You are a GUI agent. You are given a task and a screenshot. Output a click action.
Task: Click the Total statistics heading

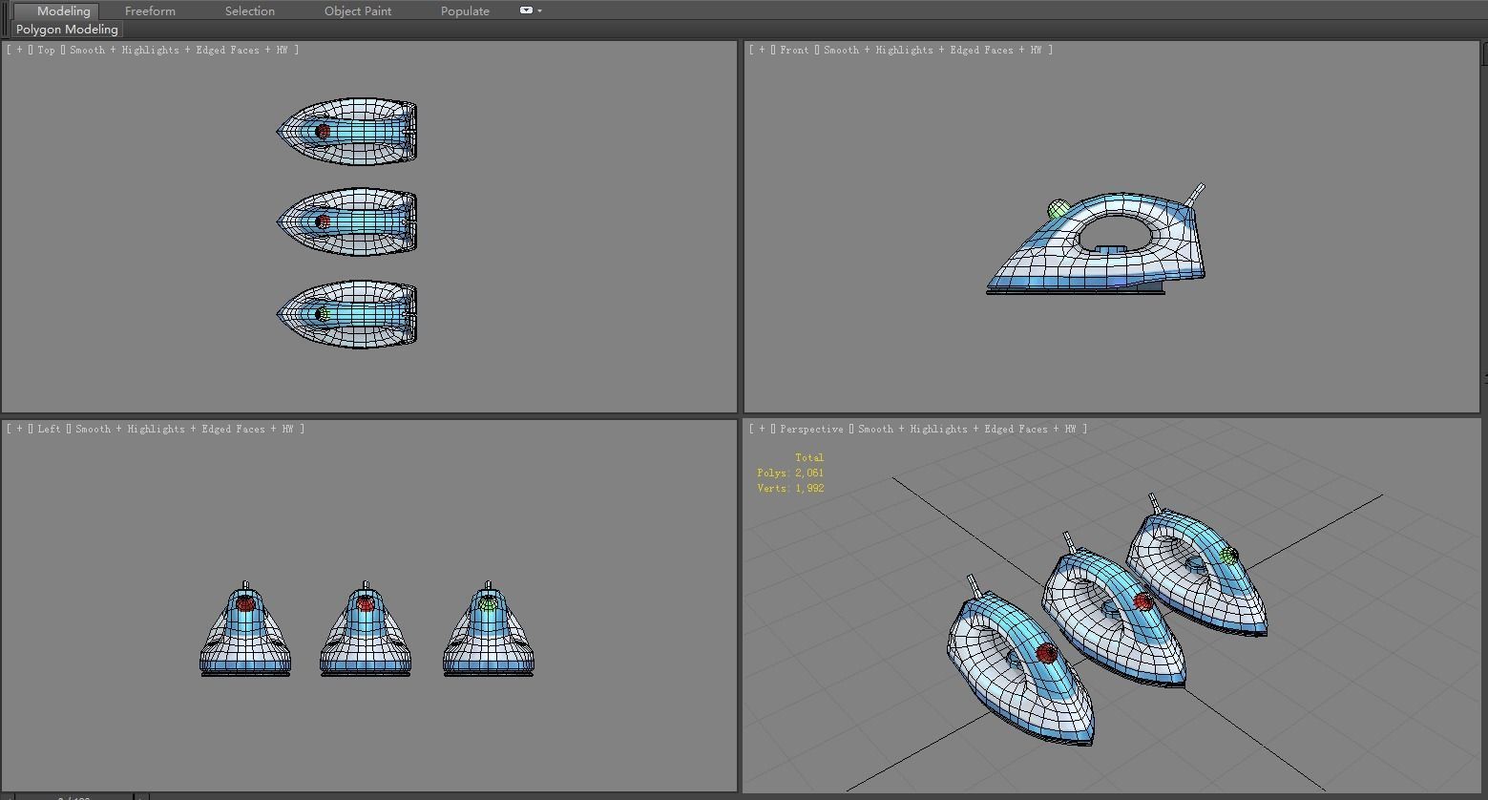click(808, 457)
